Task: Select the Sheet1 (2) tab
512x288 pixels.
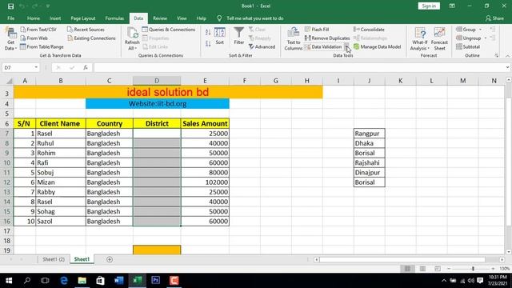Action: [54, 259]
